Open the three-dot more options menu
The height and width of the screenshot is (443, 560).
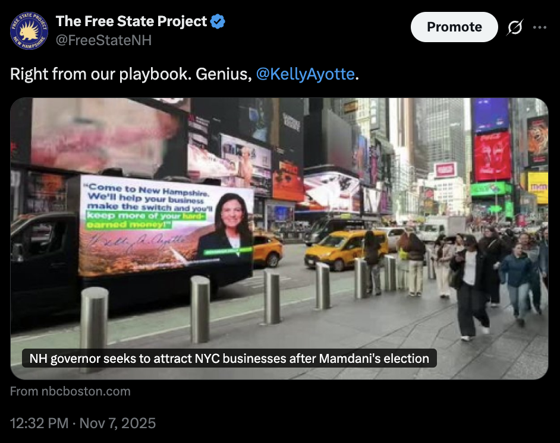pyautogui.click(x=539, y=27)
